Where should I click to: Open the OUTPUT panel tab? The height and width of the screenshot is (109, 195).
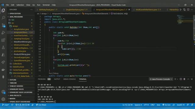tap(57, 79)
